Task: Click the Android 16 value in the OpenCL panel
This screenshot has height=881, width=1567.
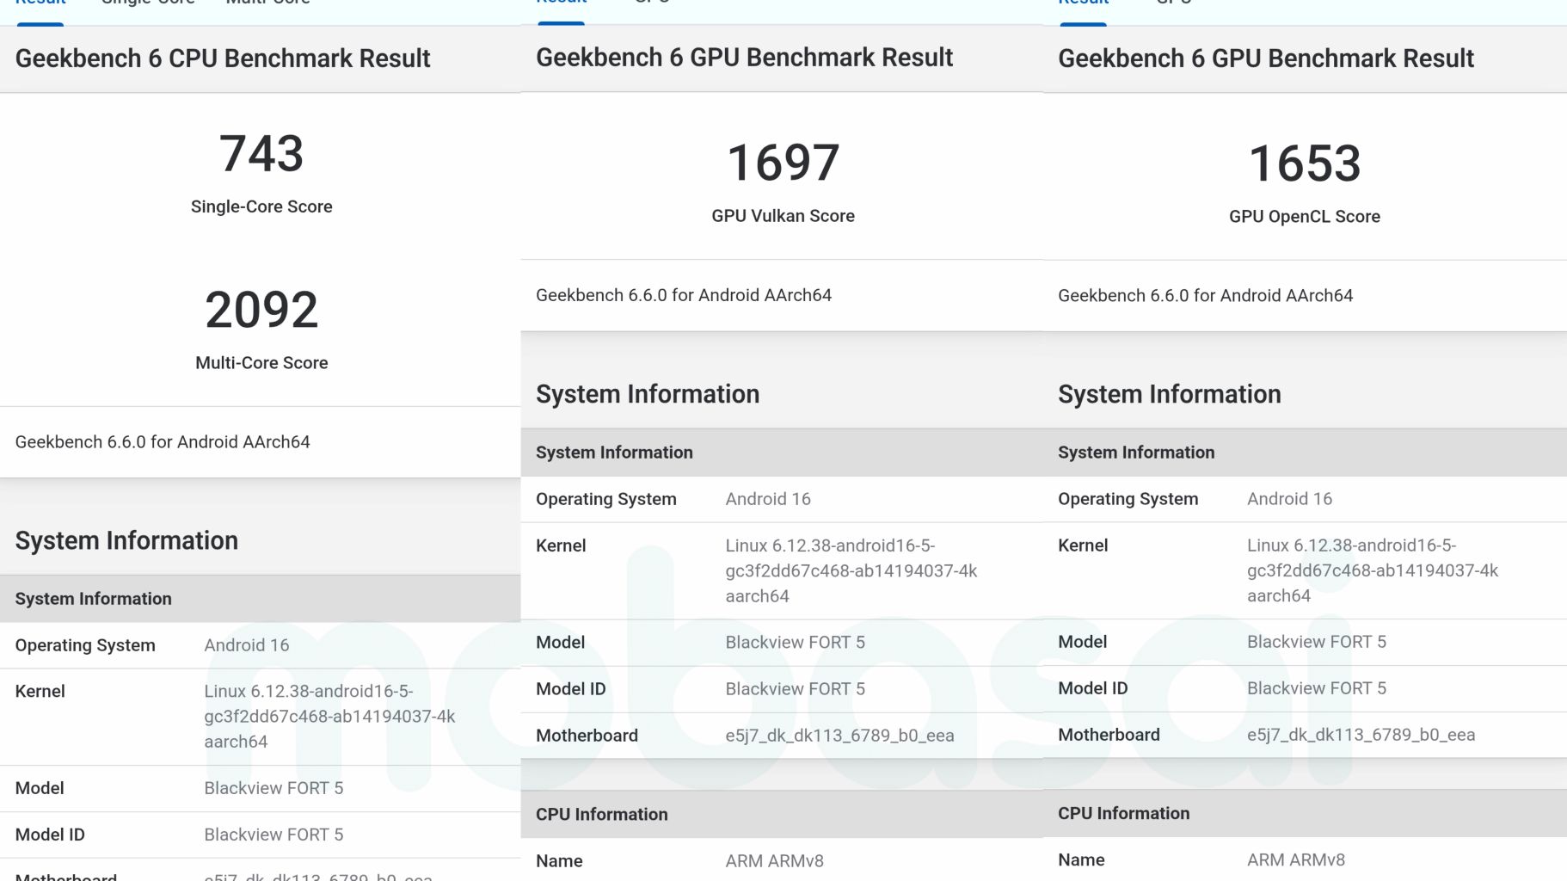Action: tap(1289, 499)
